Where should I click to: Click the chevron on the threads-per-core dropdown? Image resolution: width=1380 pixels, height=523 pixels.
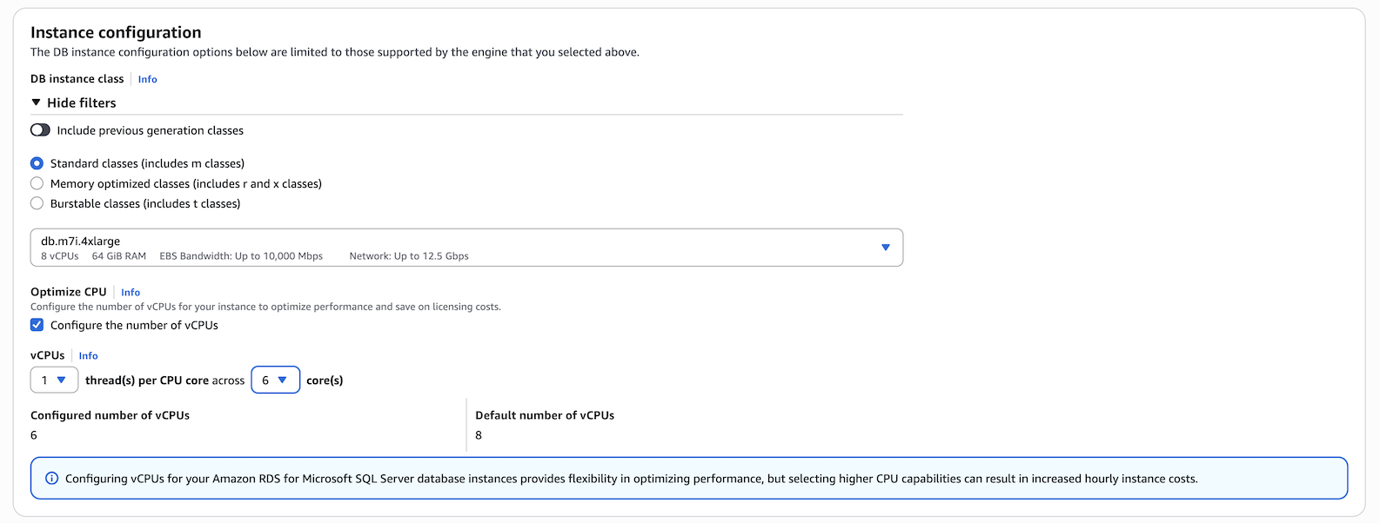(62, 380)
